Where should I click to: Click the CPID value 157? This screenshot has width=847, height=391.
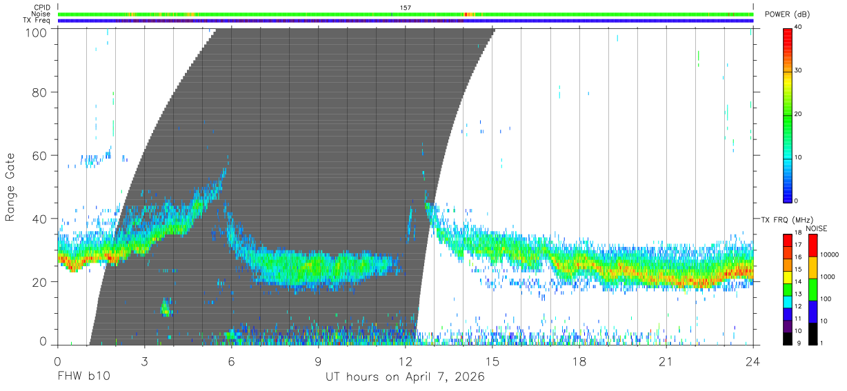(x=406, y=8)
